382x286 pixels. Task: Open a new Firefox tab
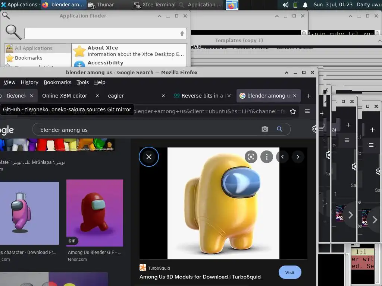(309, 96)
